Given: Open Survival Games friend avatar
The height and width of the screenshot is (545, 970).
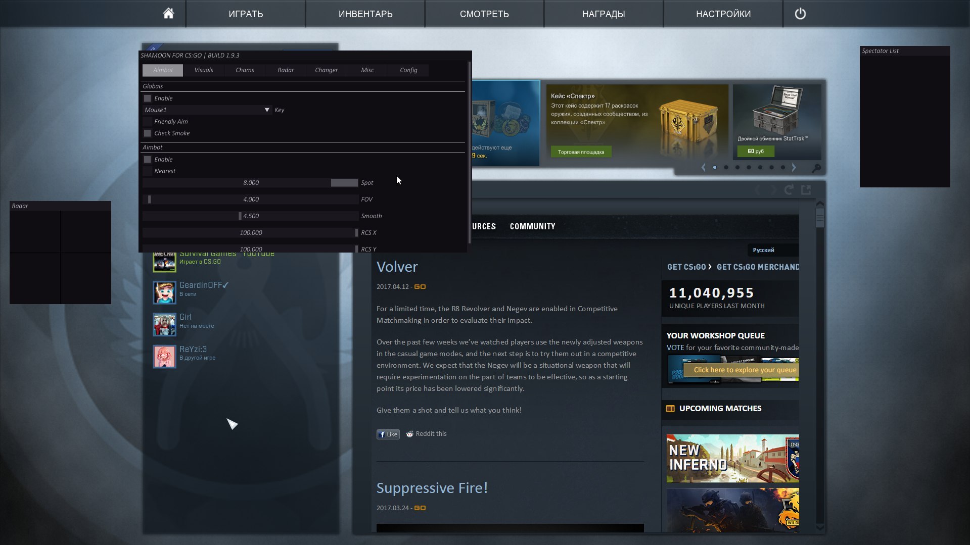Looking at the screenshot, I should pos(164,262).
